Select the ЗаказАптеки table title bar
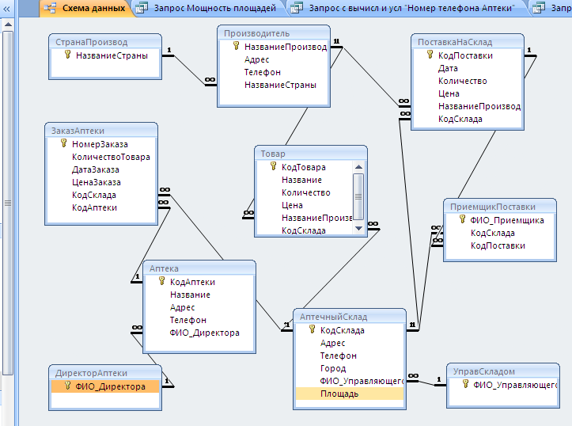572x426 pixels. (101, 131)
